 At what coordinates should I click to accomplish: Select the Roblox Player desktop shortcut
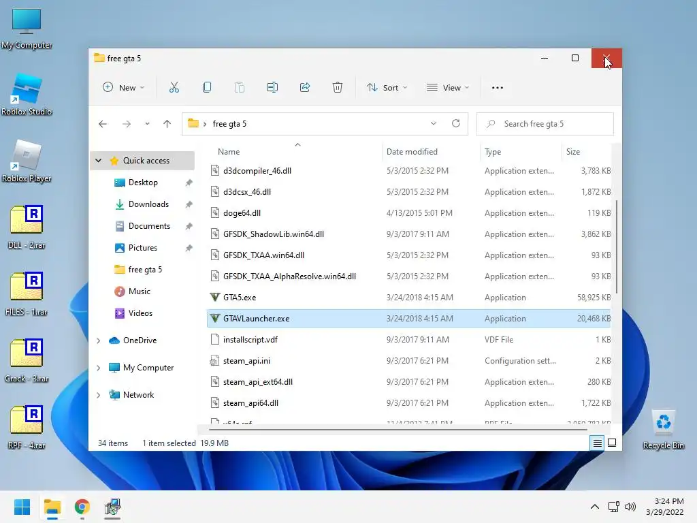[27, 161]
